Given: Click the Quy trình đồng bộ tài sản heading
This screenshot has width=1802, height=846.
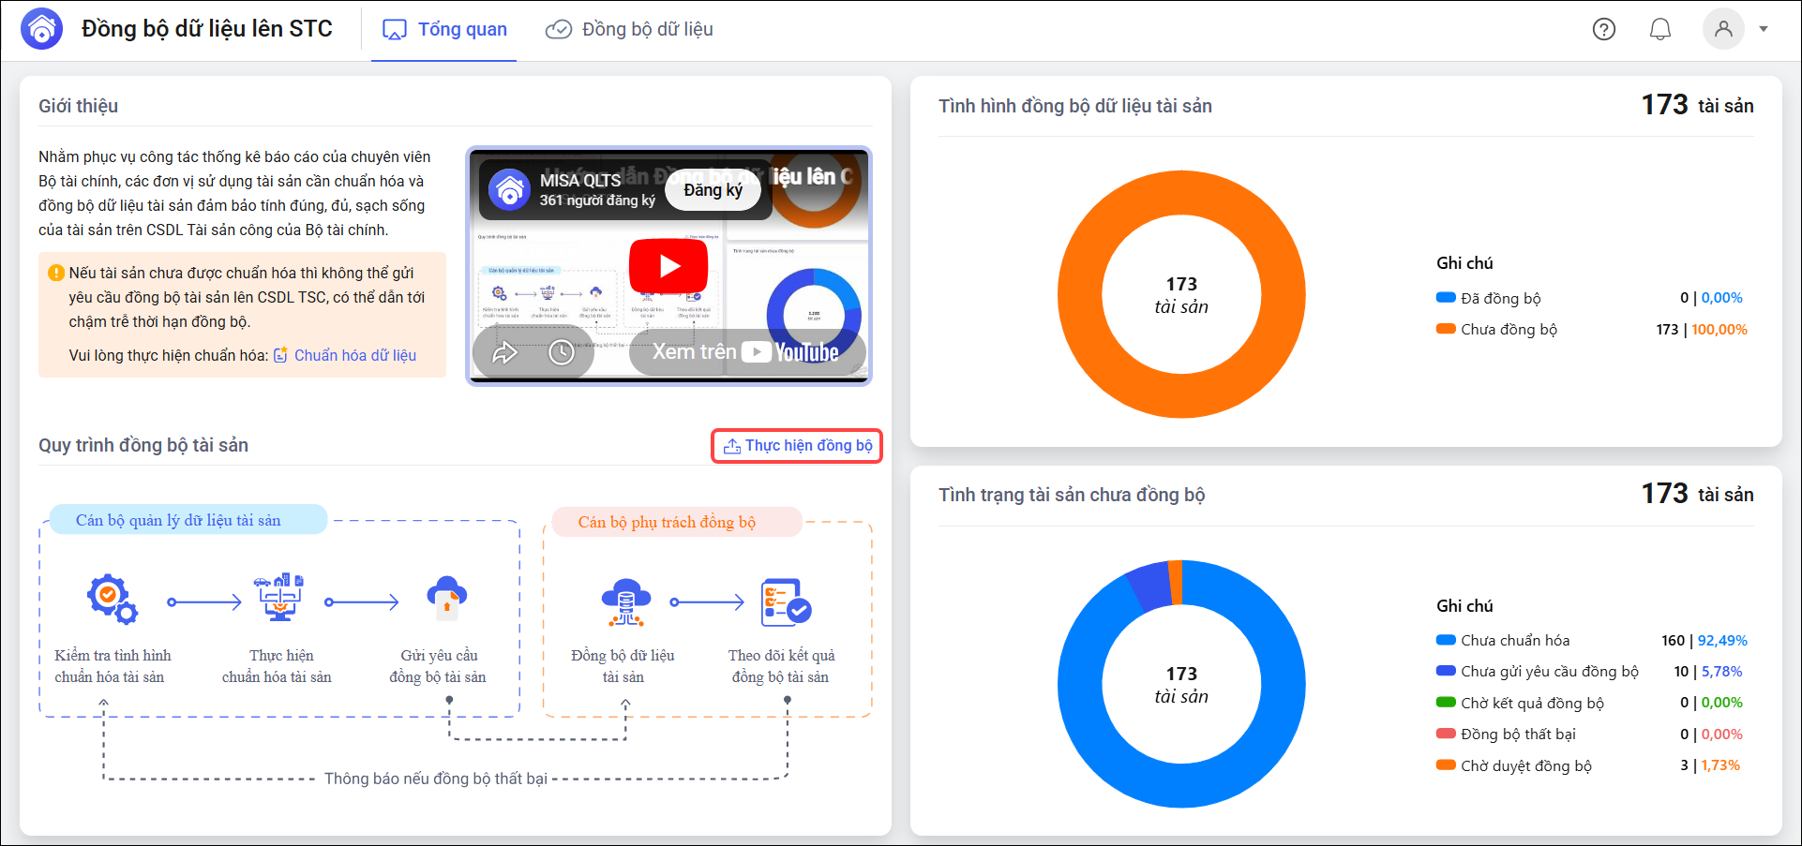Looking at the screenshot, I should coord(143,445).
